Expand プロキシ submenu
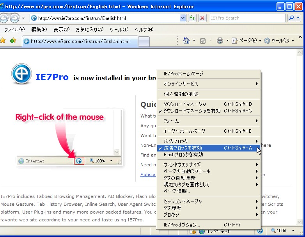The image size is (305, 237). click(x=209, y=215)
